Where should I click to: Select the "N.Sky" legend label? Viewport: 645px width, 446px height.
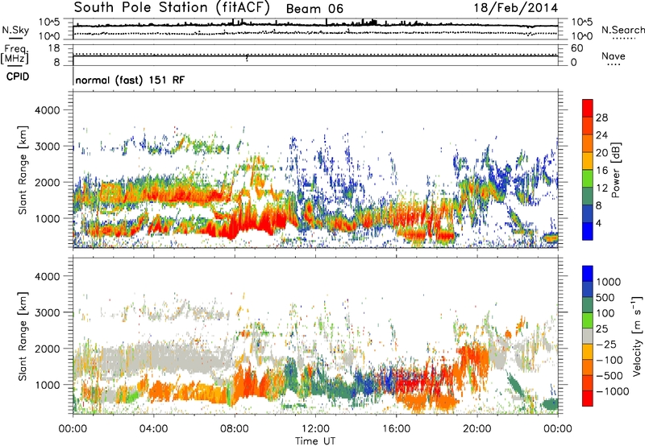click(15, 30)
